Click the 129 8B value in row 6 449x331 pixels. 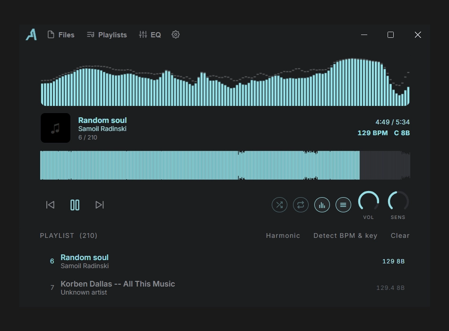click(393, 261)
